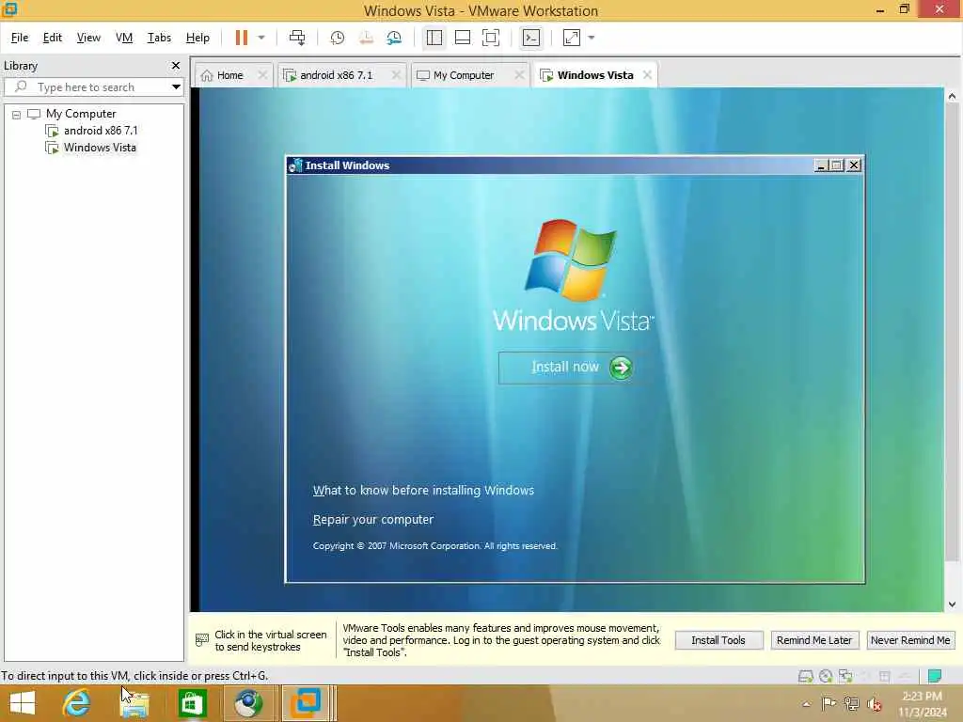Select android x86 7.1 in the library

click(x=101, y=131)
